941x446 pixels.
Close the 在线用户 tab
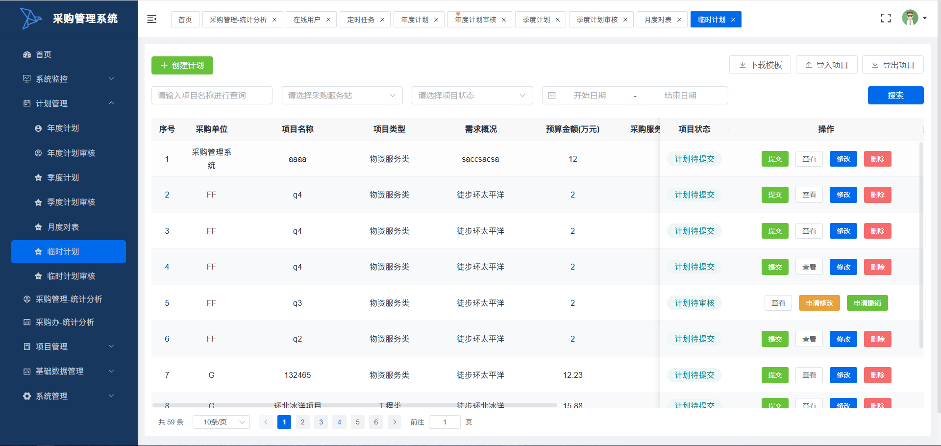328,20
